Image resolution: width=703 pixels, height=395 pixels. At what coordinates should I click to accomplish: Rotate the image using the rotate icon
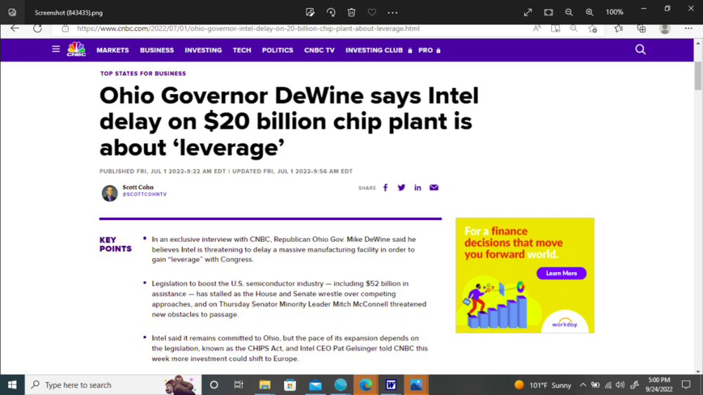[331, 13]
